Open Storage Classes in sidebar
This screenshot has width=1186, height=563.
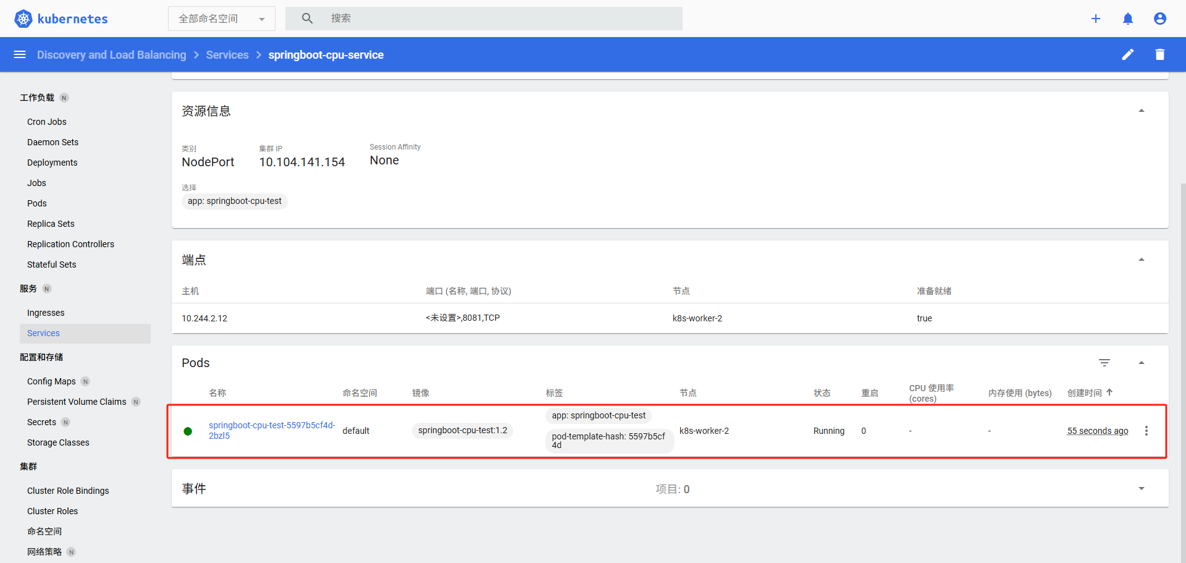coord(58,442)
